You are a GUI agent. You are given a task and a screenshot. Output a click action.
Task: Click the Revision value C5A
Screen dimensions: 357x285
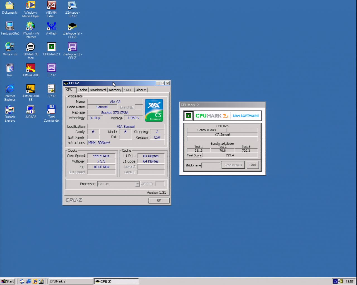click(157, 137)
